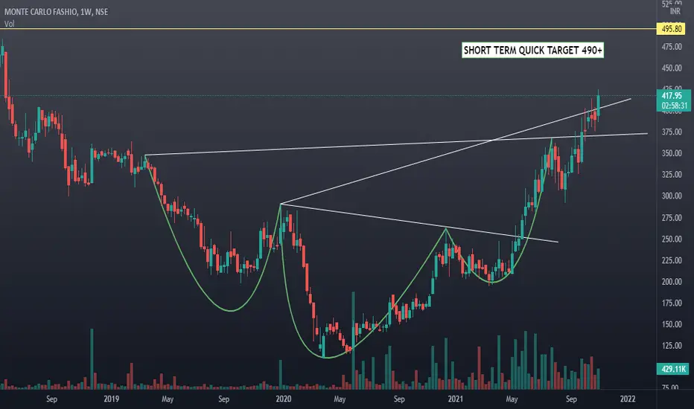The height and width of the screenshot is (409, 694).
Task: Click the 02:58:31 countdown label
Action: 674,106
